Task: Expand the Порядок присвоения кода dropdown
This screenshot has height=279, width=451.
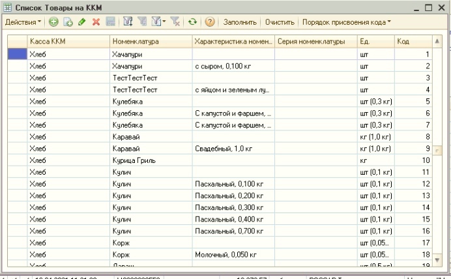Action: [x=346, y=22]
